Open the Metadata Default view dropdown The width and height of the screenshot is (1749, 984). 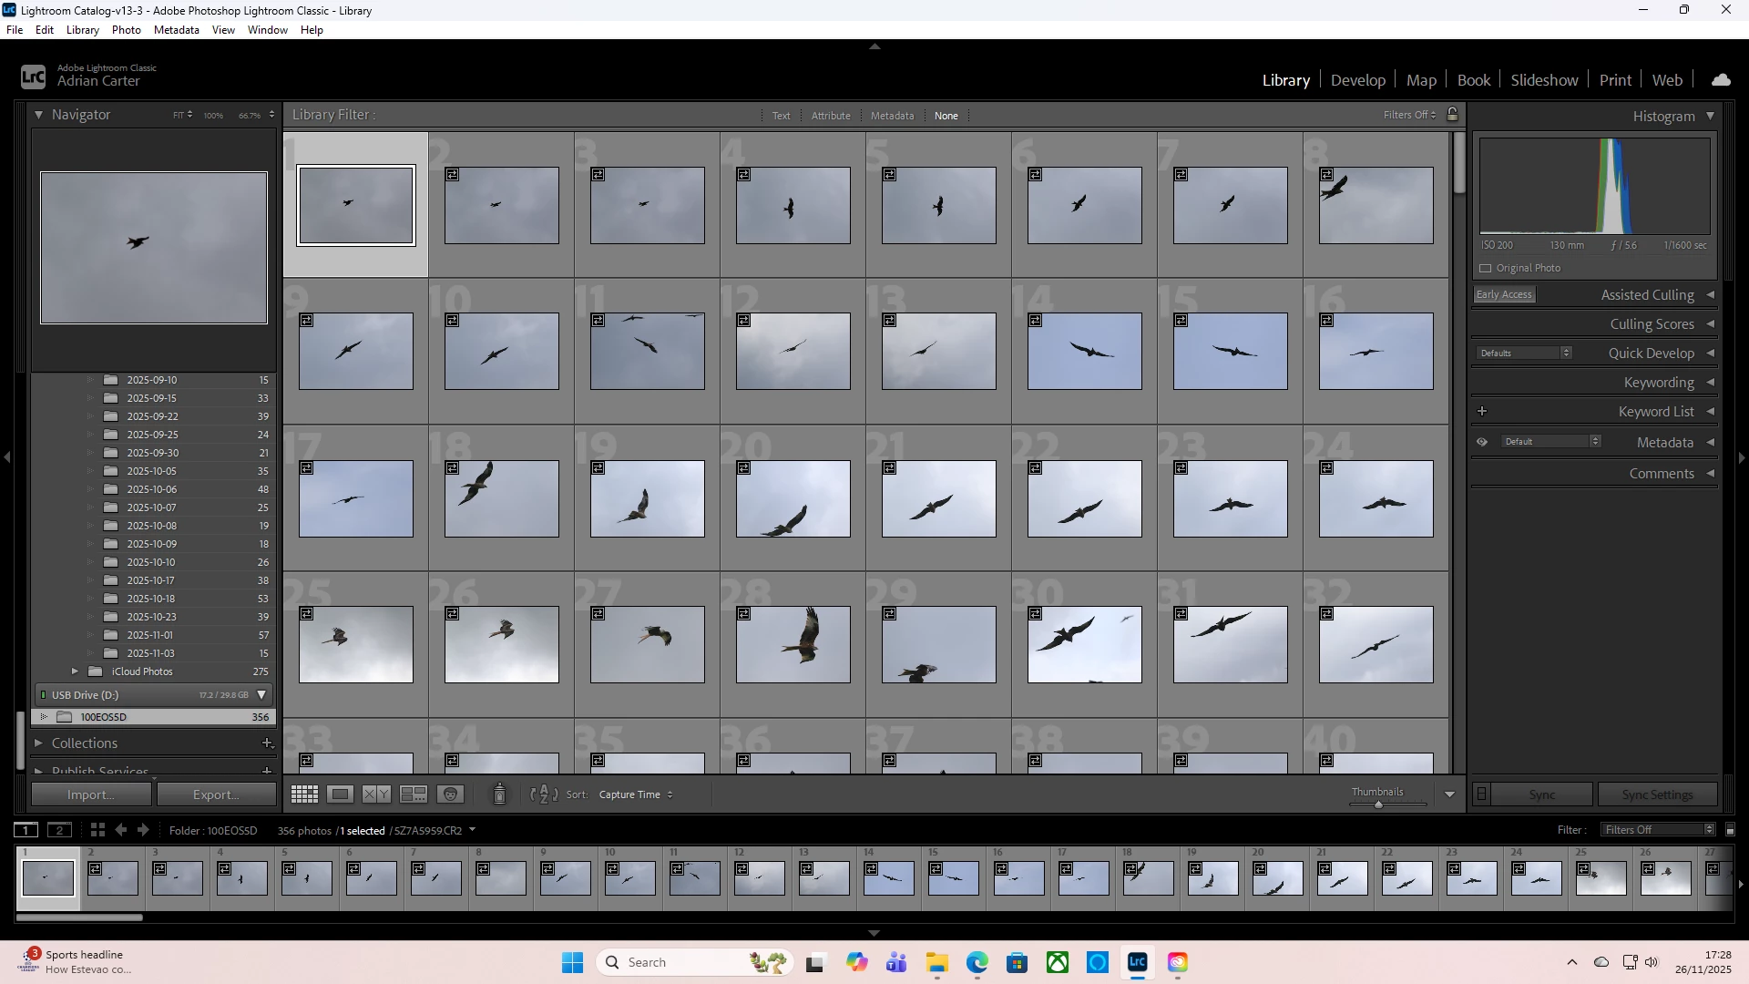tap(1550, 441)
